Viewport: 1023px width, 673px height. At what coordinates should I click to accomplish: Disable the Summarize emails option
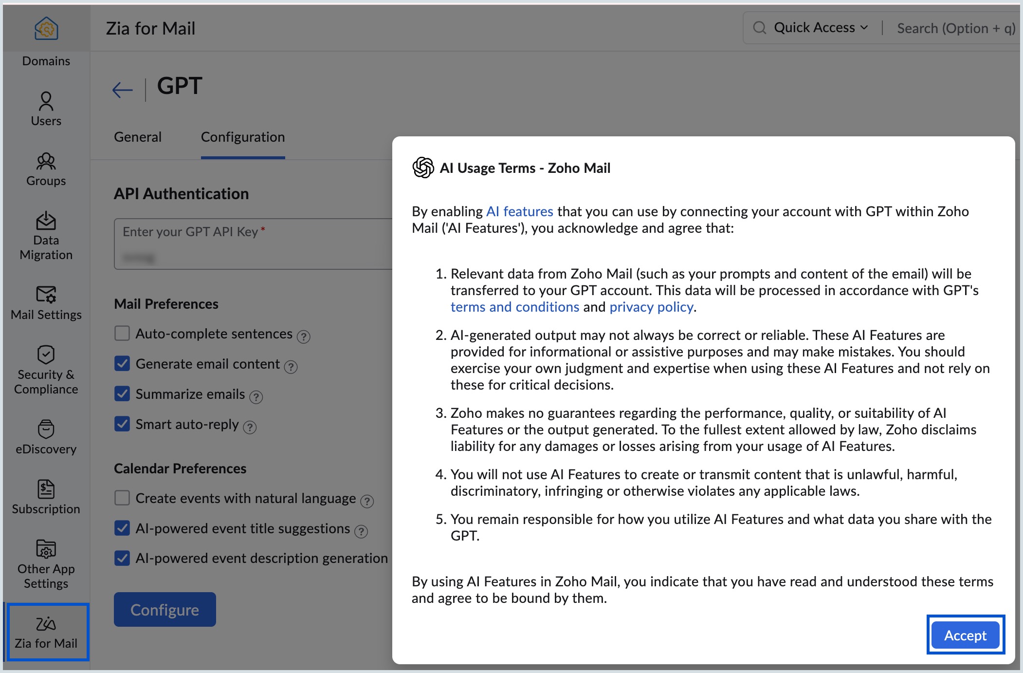(x=121, y=394)
